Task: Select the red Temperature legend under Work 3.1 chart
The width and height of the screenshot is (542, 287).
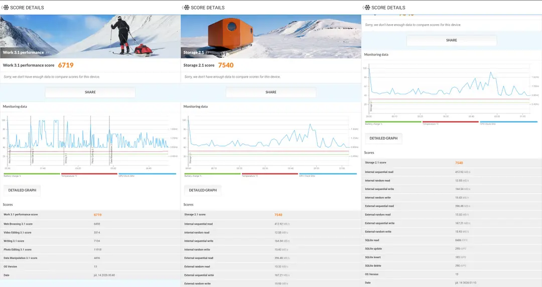Action: click(89, 175)
